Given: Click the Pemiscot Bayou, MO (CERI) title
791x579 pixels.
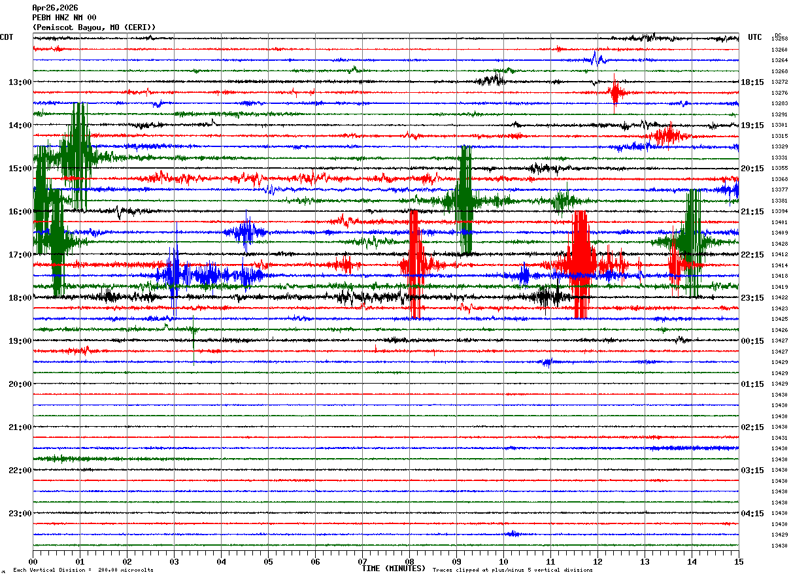Looking at the screenshot, I should (x=94, y=27).
